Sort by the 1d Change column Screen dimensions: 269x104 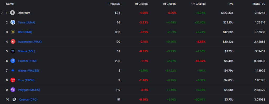pyautogui.click(x=142, y=4)
